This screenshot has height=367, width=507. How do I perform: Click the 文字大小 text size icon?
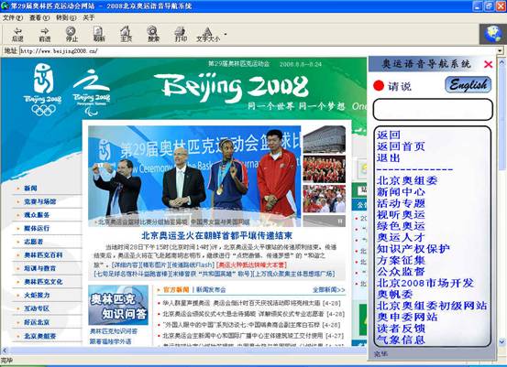click(207, 34)
